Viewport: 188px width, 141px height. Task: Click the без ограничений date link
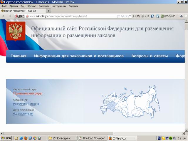(x=23, y=114)
